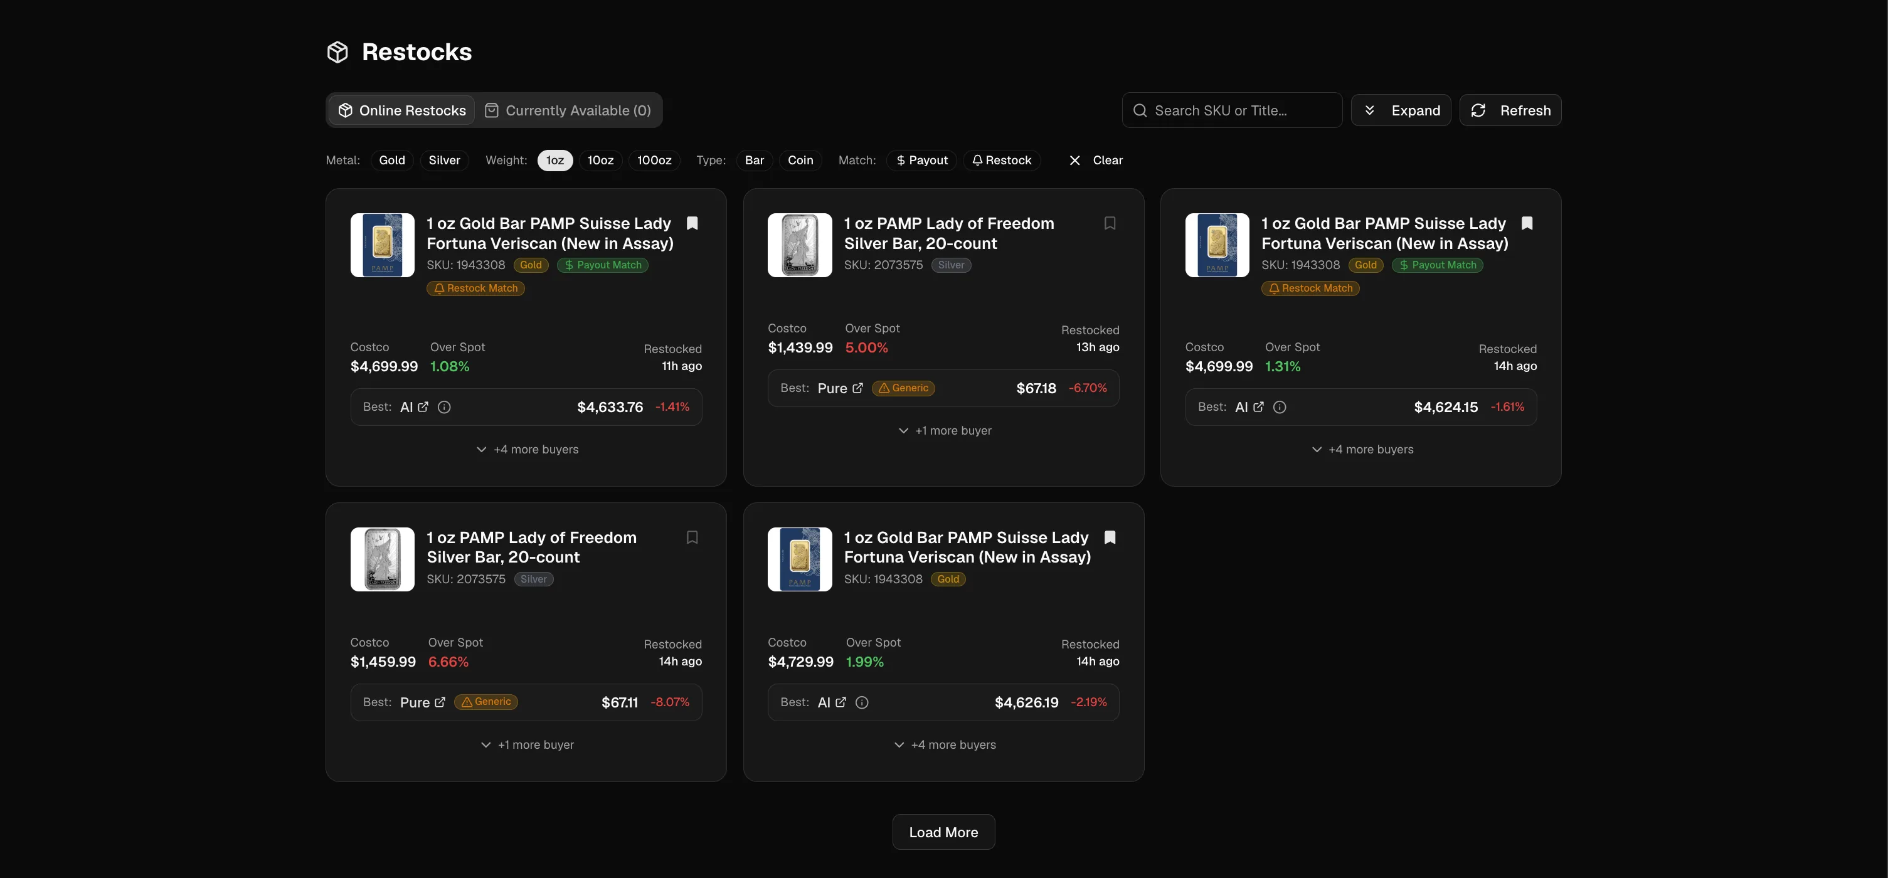Open silver bar thumbnail on $1,439.99 card

800,245
